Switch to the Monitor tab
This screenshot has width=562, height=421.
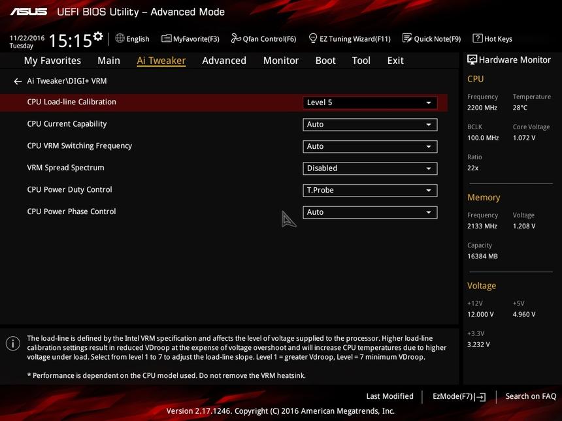point(280,61)
